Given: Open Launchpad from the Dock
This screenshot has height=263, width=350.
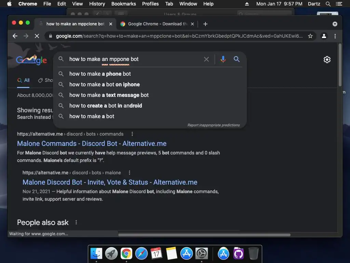Looking at the screenshot, I should (x=111, y=254).
